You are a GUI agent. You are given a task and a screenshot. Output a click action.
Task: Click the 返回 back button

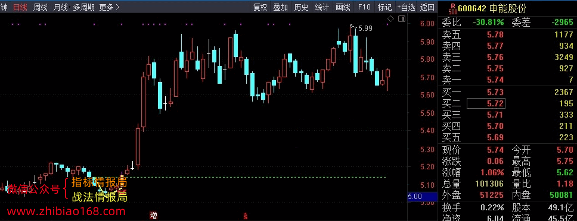click(x=427, y=7)
